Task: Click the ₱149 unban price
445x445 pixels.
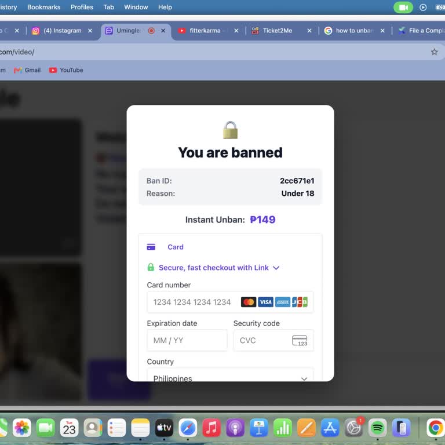Action: coord(262,220)
